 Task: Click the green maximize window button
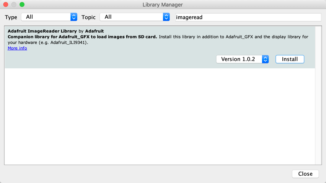click(22, 5)
